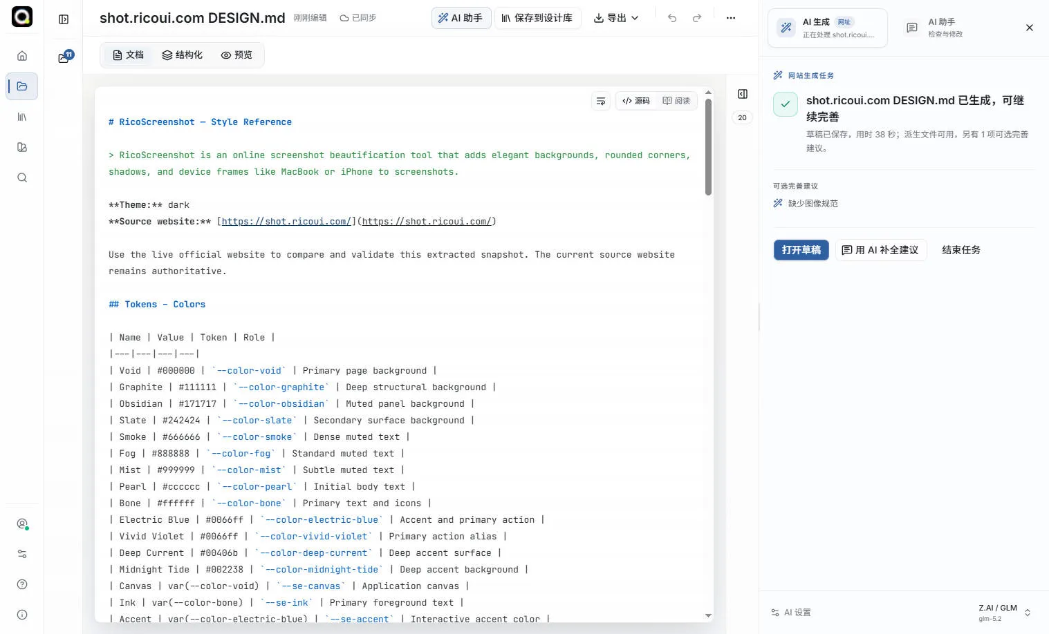Open the more options ellipsis menu
Image resolution: width=1049 pixels, height=634 pixels.
pos(731,18)
